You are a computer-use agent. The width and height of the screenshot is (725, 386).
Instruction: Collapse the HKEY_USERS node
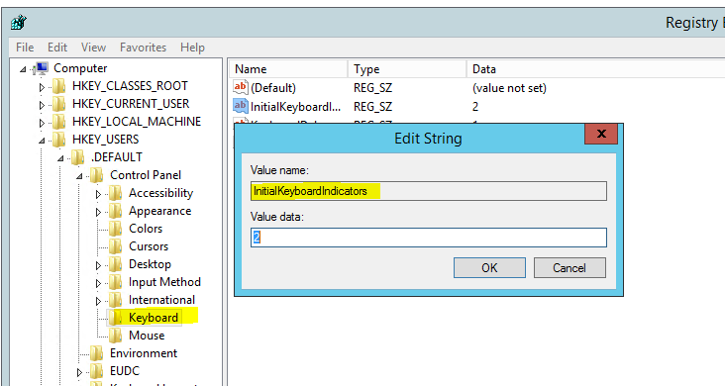pyautogui.click(x=42, y=141)
